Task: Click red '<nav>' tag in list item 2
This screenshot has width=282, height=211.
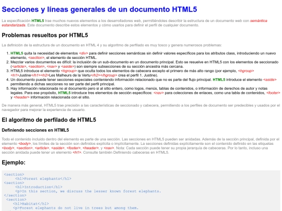Action: 52,66
